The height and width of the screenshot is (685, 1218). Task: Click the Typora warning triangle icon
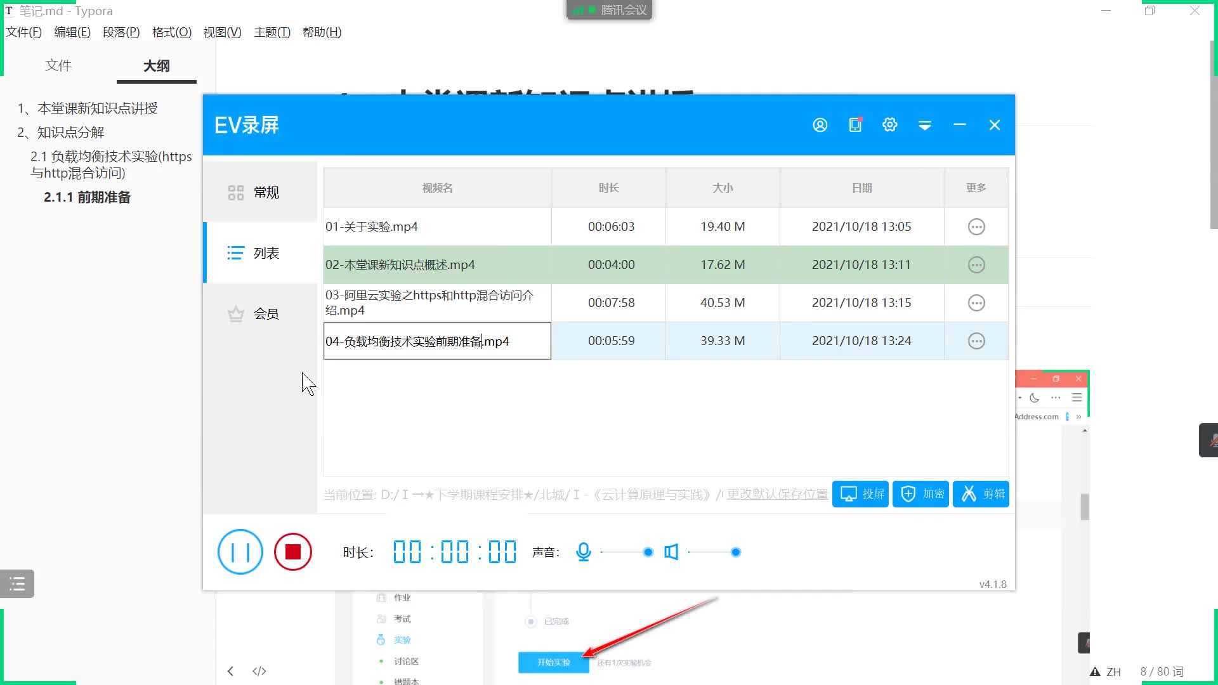click(x=1095, y=672)
